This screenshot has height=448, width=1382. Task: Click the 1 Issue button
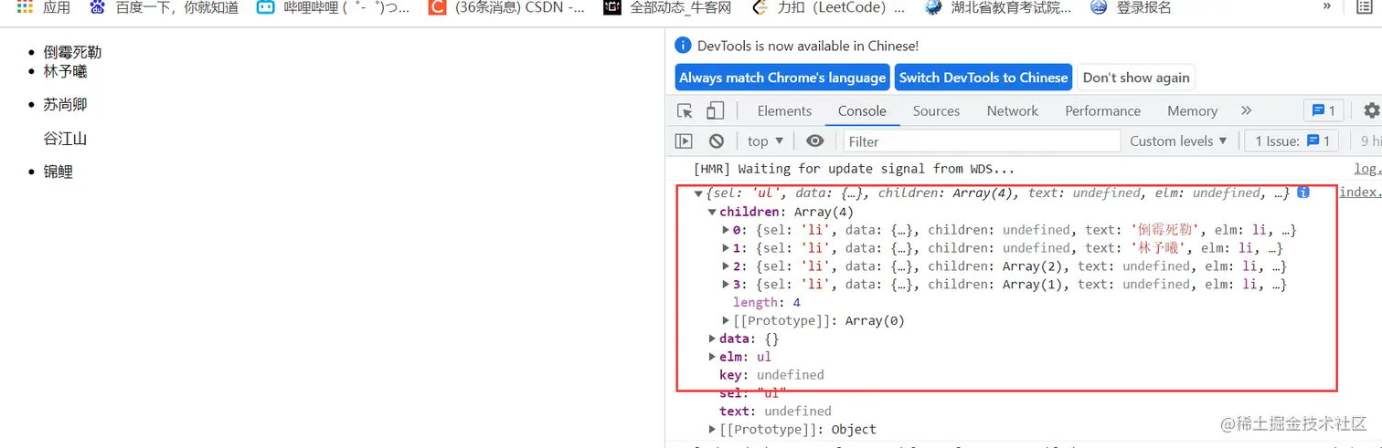click(x=1292, y=141)
